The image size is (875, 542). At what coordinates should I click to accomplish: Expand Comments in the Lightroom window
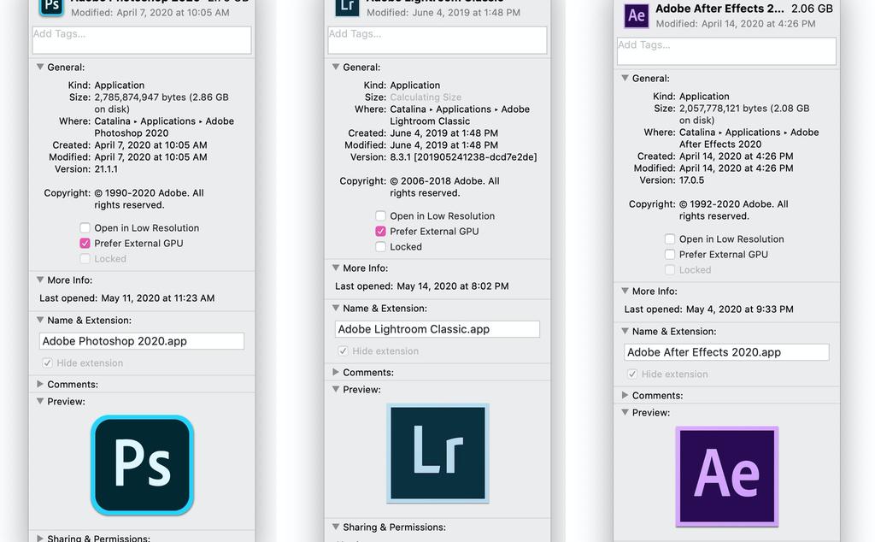336,372
